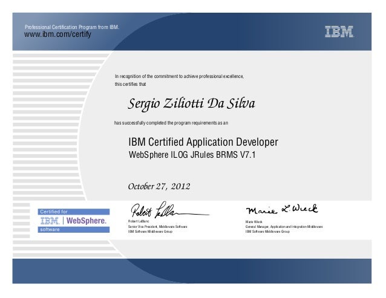Click 'IBM Software Middleware Group' under Marie Wieck
This screenshot has width=386, height=298.
coord(267,232)
